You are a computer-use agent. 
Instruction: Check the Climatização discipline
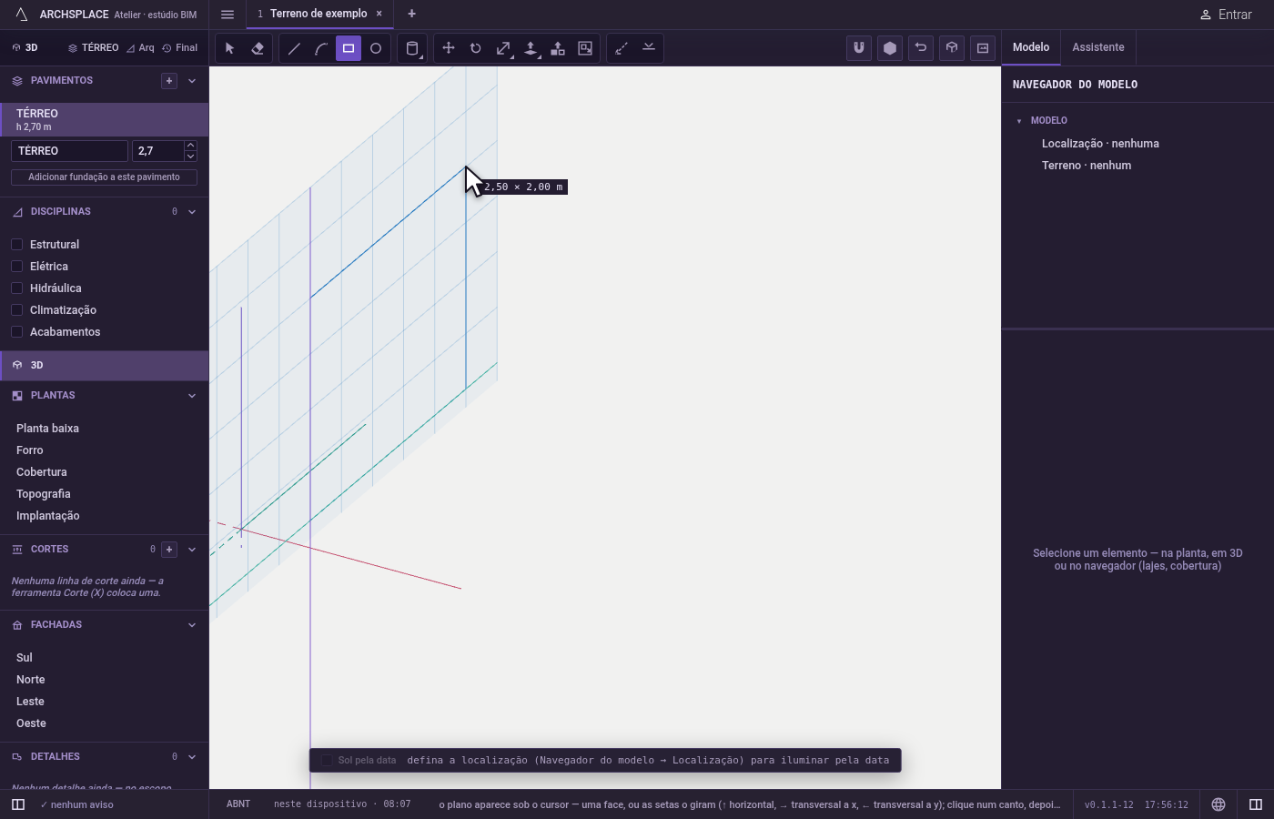click(x=16, y=310)
